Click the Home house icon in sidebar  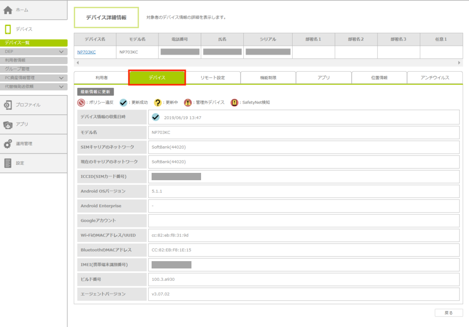tap(8, 10)
